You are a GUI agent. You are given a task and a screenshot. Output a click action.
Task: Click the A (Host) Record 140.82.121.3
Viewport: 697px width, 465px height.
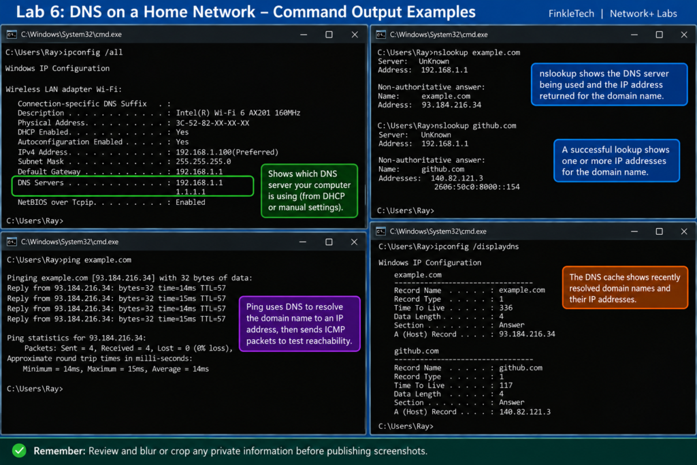click(472, 412)
